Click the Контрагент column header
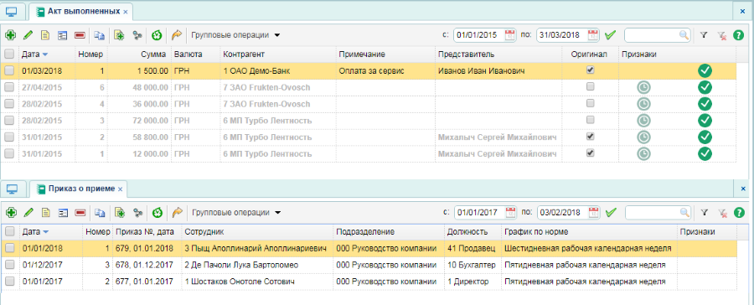The width and height of the screenshot is (754, 305). point(278,54)
